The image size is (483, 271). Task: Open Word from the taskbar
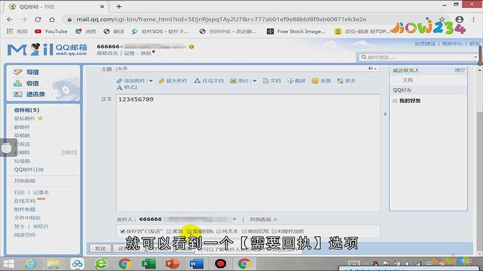197,264
